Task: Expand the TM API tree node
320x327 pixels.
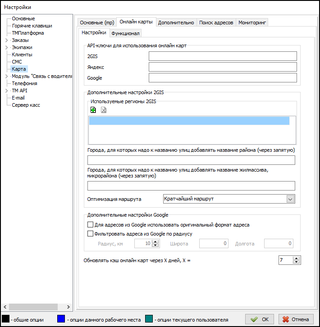Action: point(6,91)
